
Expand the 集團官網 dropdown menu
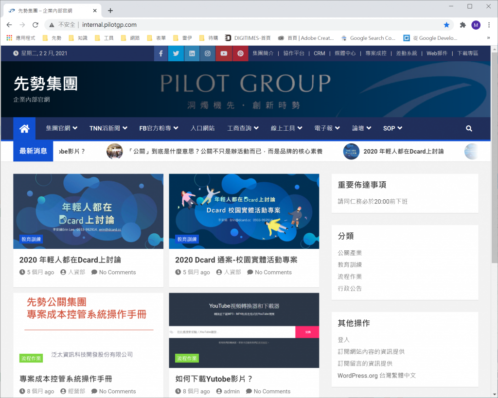(62, 128)
